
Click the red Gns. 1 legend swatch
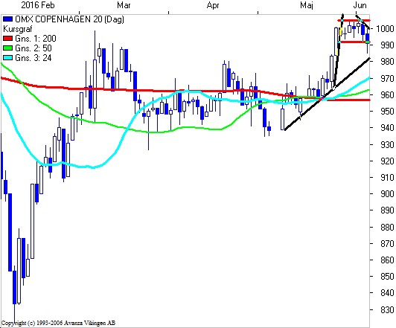tap(7, 39)
